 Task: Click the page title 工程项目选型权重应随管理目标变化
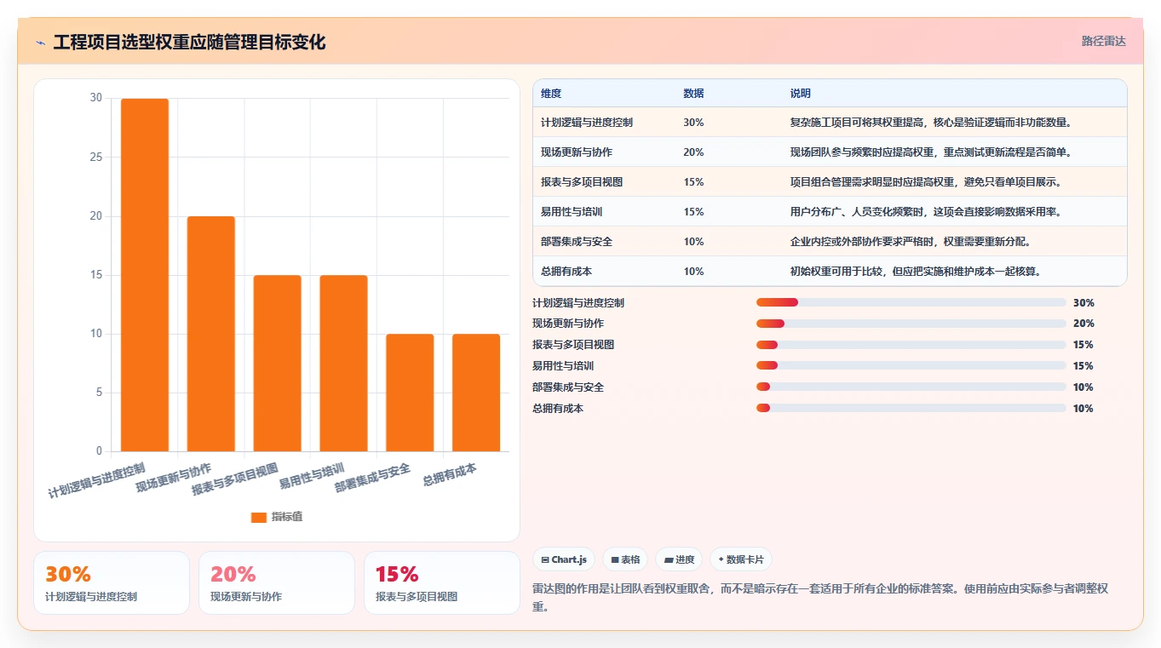(x=189, y=43)
